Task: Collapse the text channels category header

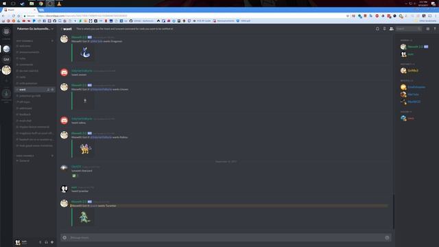Action: [25, 41]
